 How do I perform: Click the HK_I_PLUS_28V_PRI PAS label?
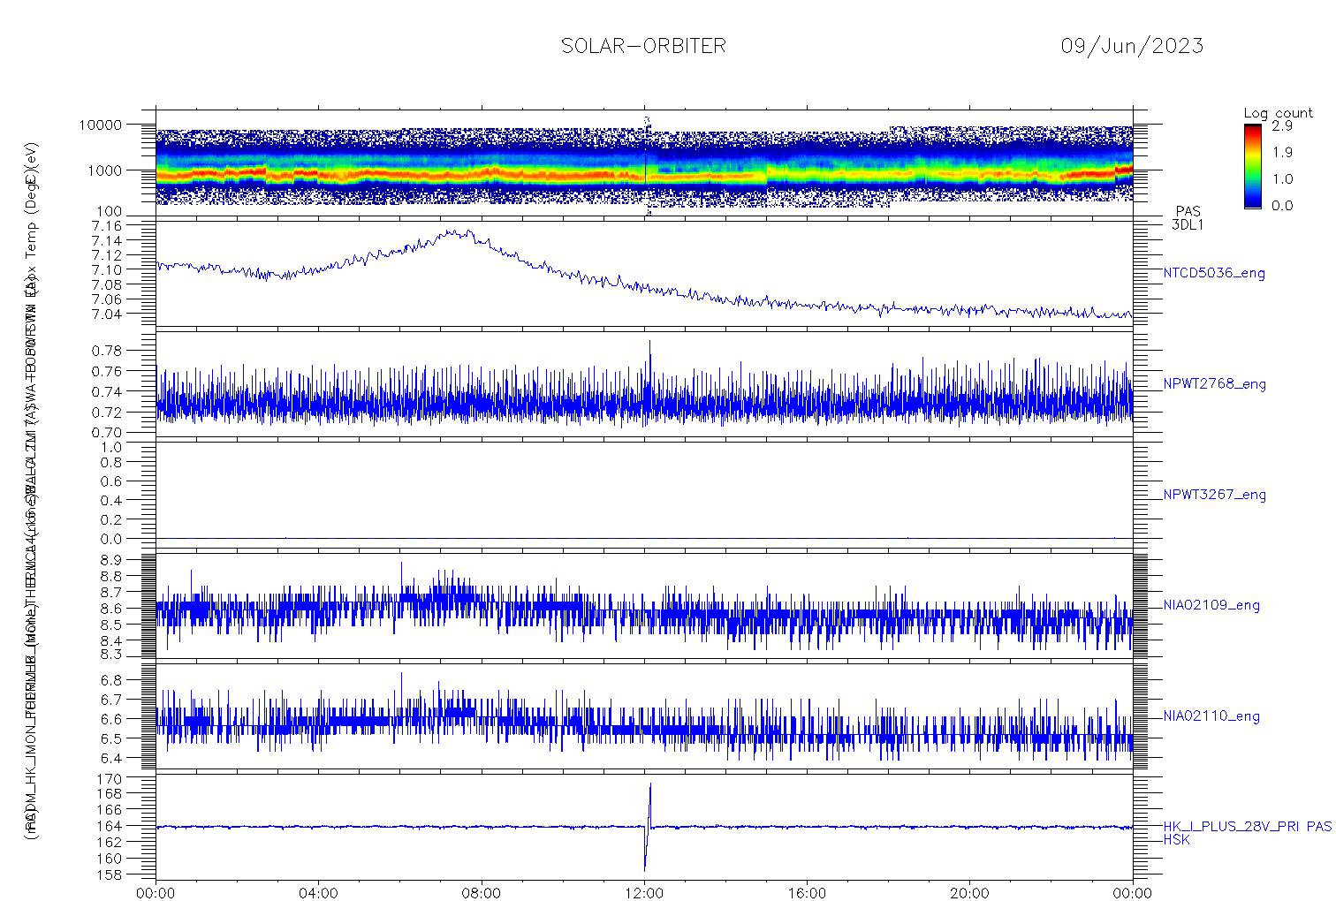[x=1247, y=827]
